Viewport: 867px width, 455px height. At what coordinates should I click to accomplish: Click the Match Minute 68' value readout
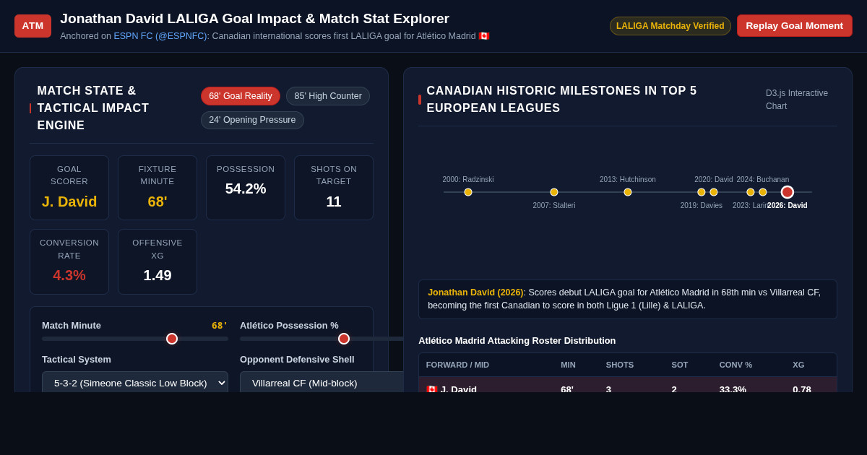220,326
